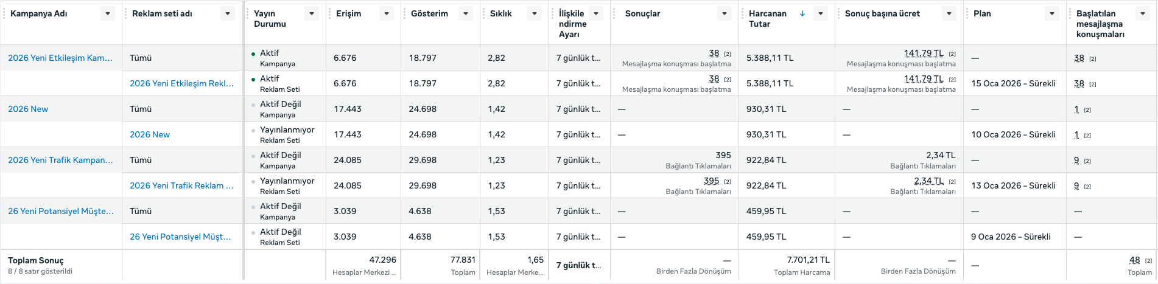Click Aktif Değil status of 26 Yeni Potansiyel
The height and width of the screenshot is (284, 1158).
pyautogui.click(x=281, y=206)
